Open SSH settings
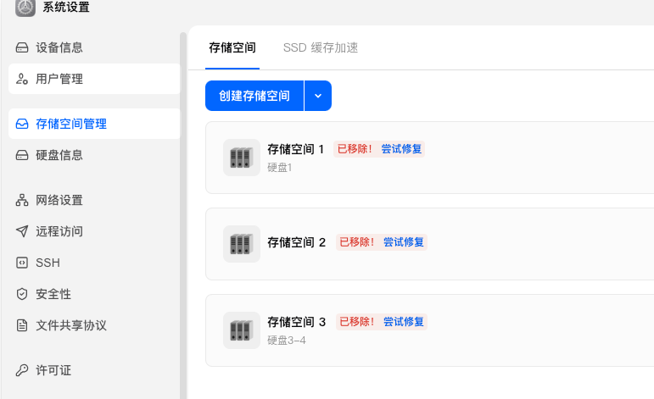This screenshot has width=654, height=399. (94, 263)
